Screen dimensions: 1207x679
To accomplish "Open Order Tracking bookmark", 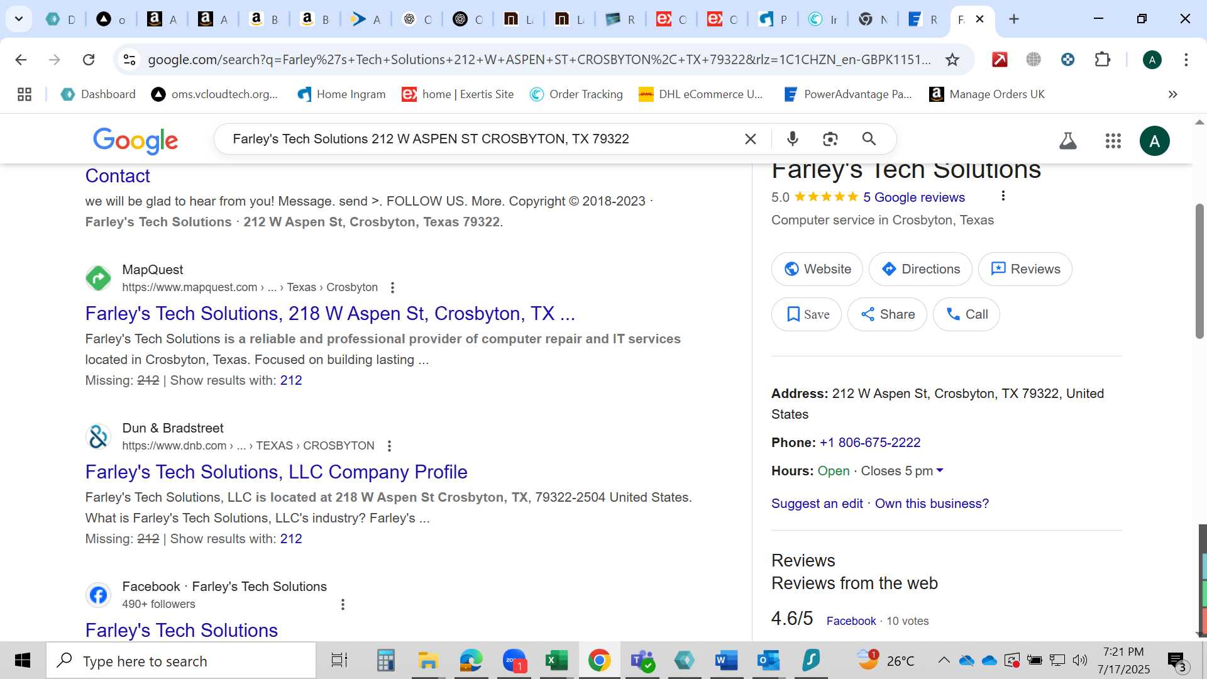I will (576, 94).
